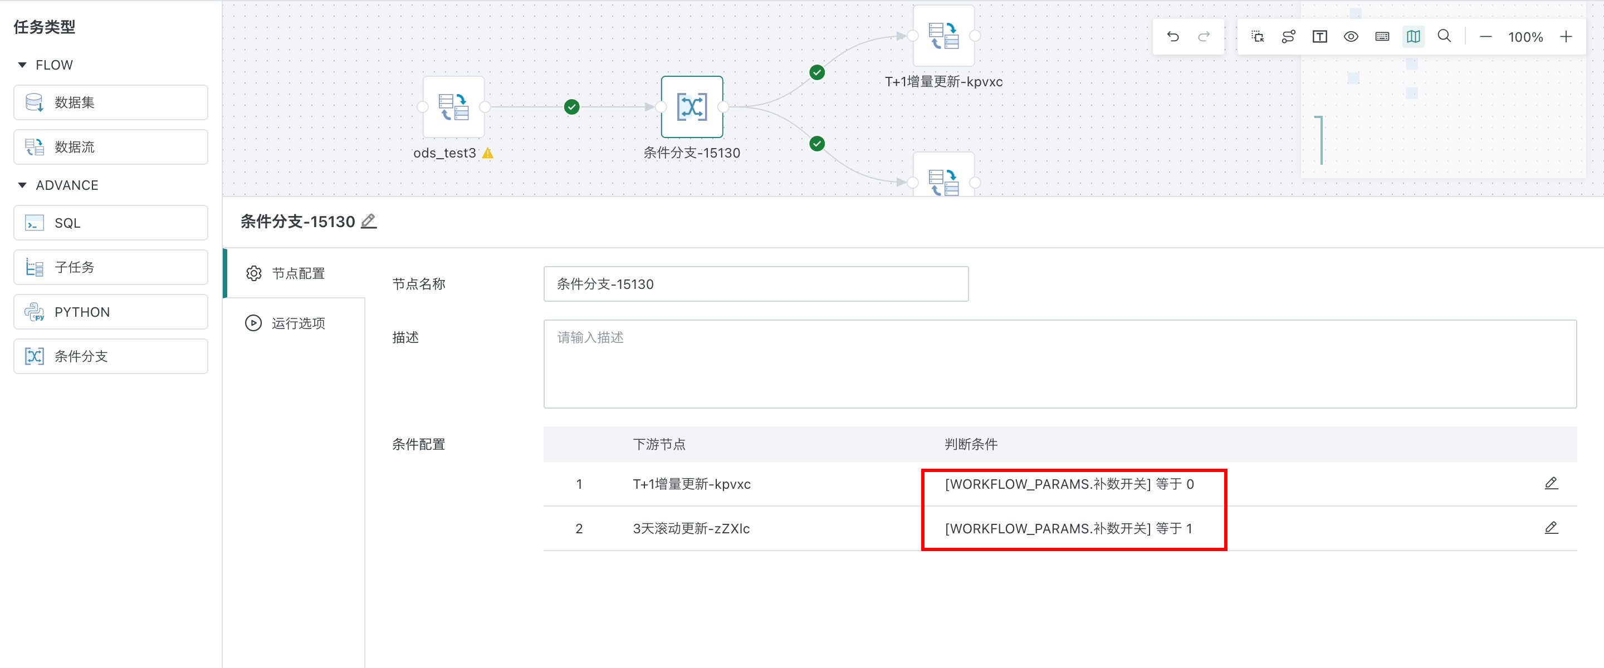
Task: Click the 描述 description text area
Action: coord(1059,364)
